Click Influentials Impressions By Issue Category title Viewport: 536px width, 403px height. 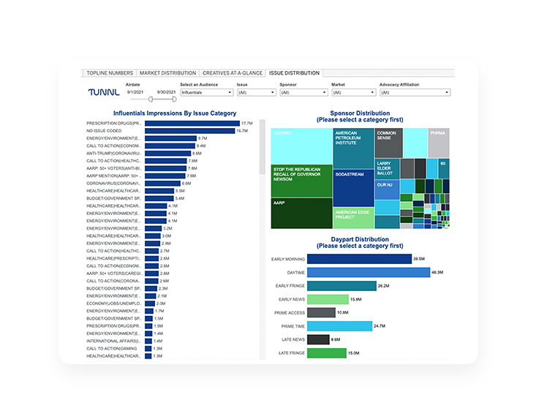[175, 113]
